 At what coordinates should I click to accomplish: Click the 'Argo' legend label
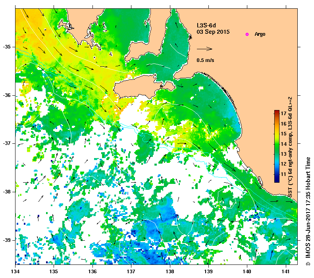[x=260, y=34]
